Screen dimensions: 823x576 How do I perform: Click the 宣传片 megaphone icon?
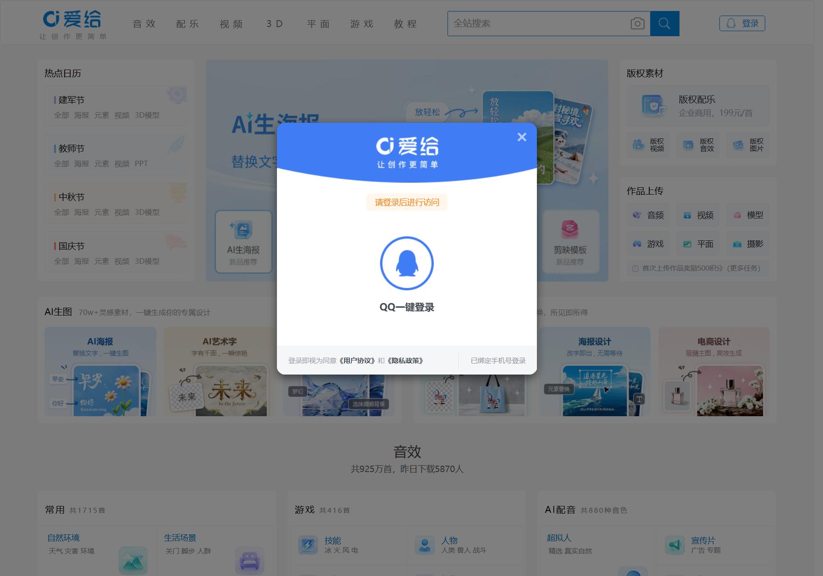(x=674, y=545)
